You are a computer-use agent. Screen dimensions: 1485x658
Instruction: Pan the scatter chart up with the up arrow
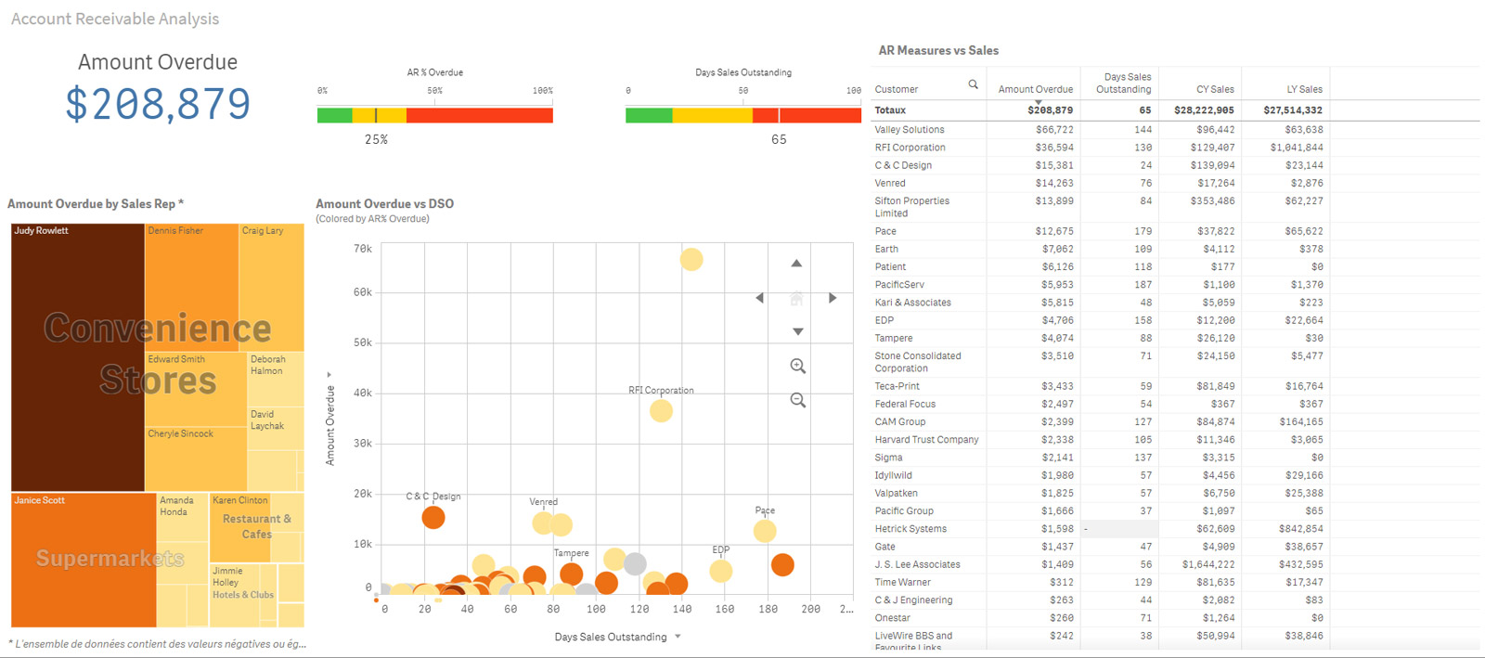[x=796, y=264]
